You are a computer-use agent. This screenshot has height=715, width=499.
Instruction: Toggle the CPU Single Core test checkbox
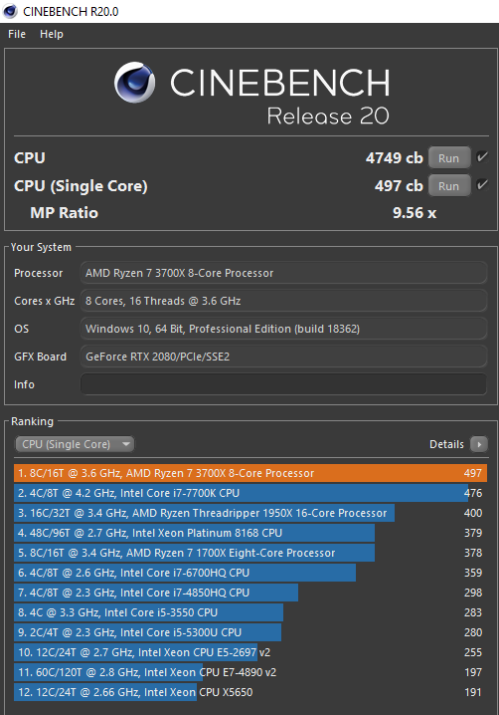pos(482,185)
